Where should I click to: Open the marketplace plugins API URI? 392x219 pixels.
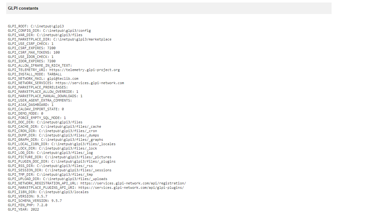pyautogui.click(x=126, y=188)
